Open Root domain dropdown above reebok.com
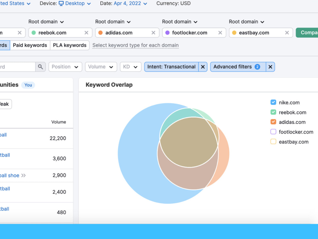This screenshot has height=239, width=318. point(46,22)
